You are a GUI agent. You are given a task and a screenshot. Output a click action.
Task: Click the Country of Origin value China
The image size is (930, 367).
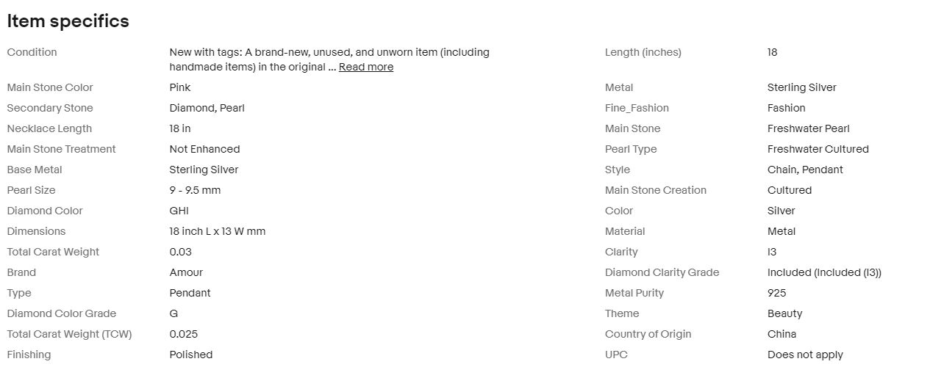pyautogui.click(x=781, y=334)
